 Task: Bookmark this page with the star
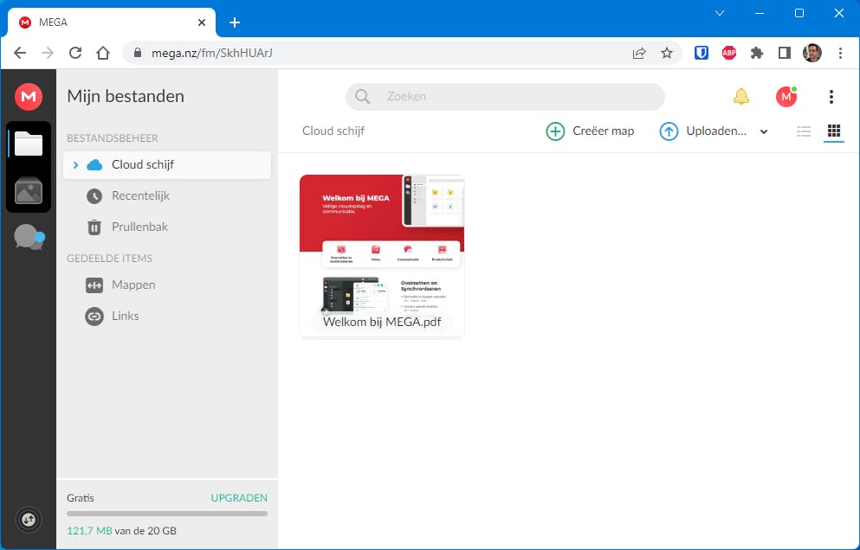[x=666, y=53]
